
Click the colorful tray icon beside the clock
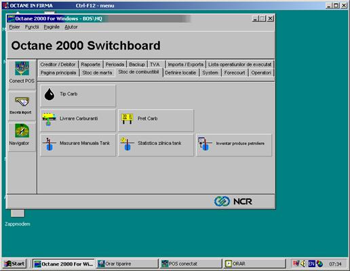tap(319, 264)
